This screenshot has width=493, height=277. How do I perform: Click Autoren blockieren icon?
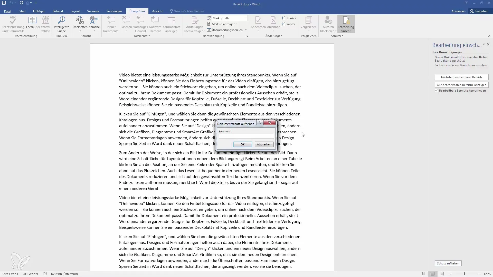(328, 24)
